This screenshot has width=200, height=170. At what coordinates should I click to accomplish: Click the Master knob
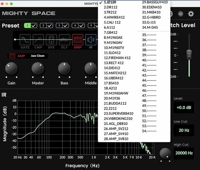(38, 68)
